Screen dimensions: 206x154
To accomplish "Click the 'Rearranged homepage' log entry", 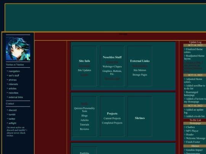I will click(191, 94).
